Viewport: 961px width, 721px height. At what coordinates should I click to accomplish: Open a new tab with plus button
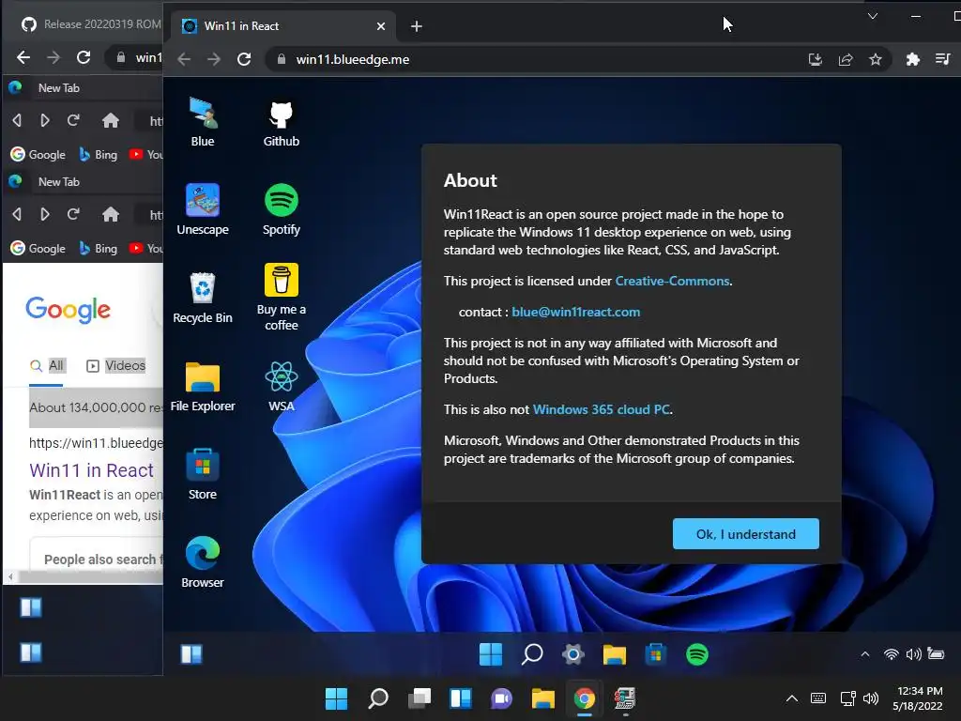416,26
